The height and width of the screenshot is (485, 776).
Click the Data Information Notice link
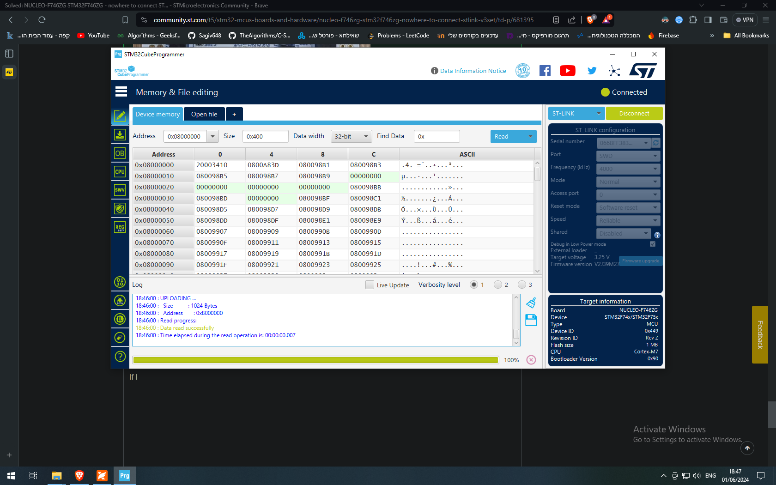pos(473,71)
